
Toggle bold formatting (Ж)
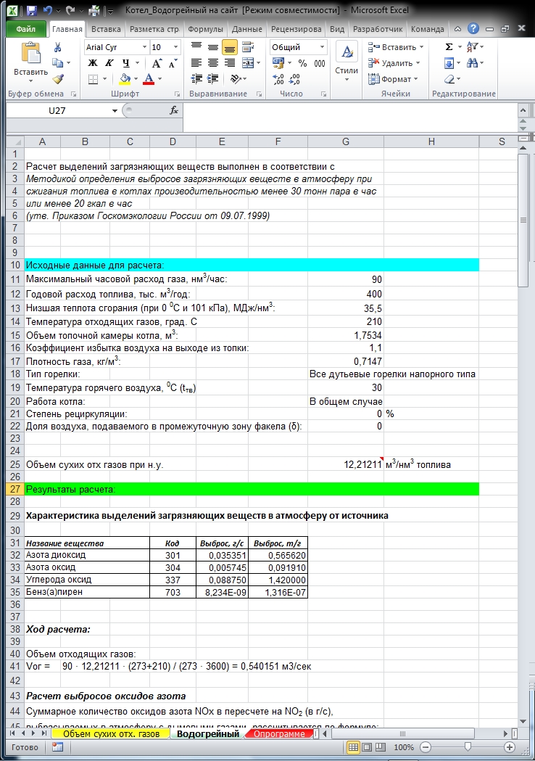pos(93,63)
